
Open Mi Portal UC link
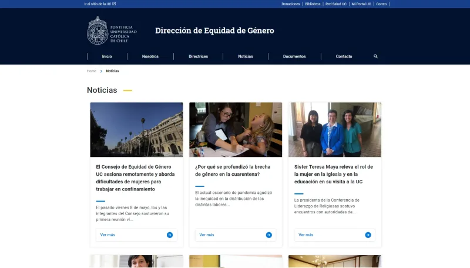click(361, 4)
